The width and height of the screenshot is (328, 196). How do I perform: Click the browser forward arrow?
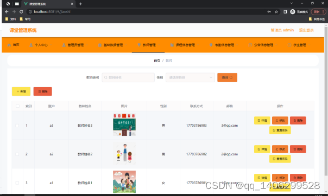pos(14,12)
